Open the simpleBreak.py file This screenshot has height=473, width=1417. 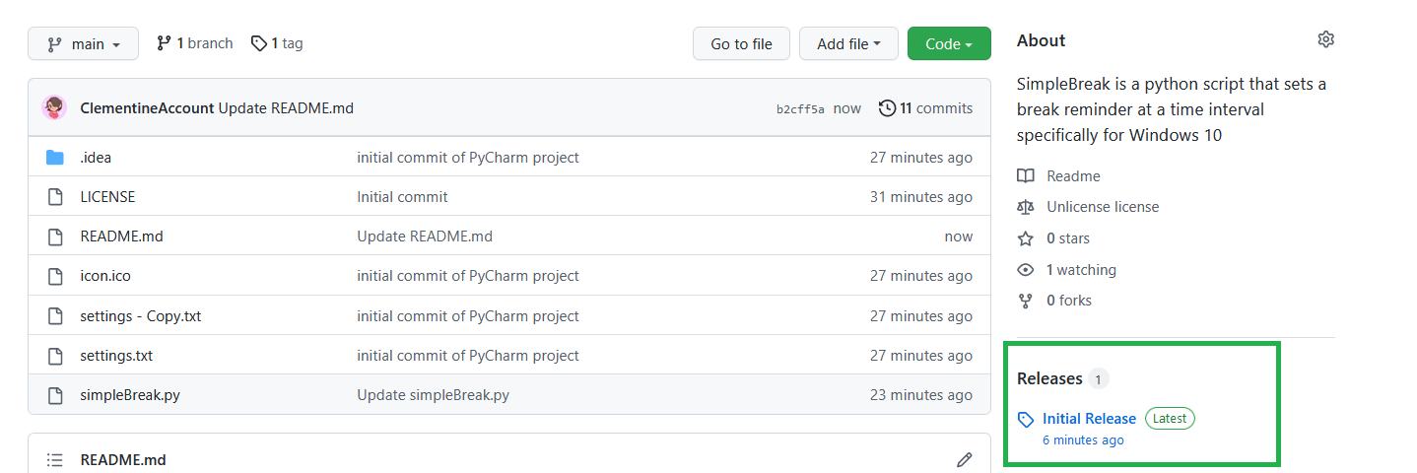point(130,395)
